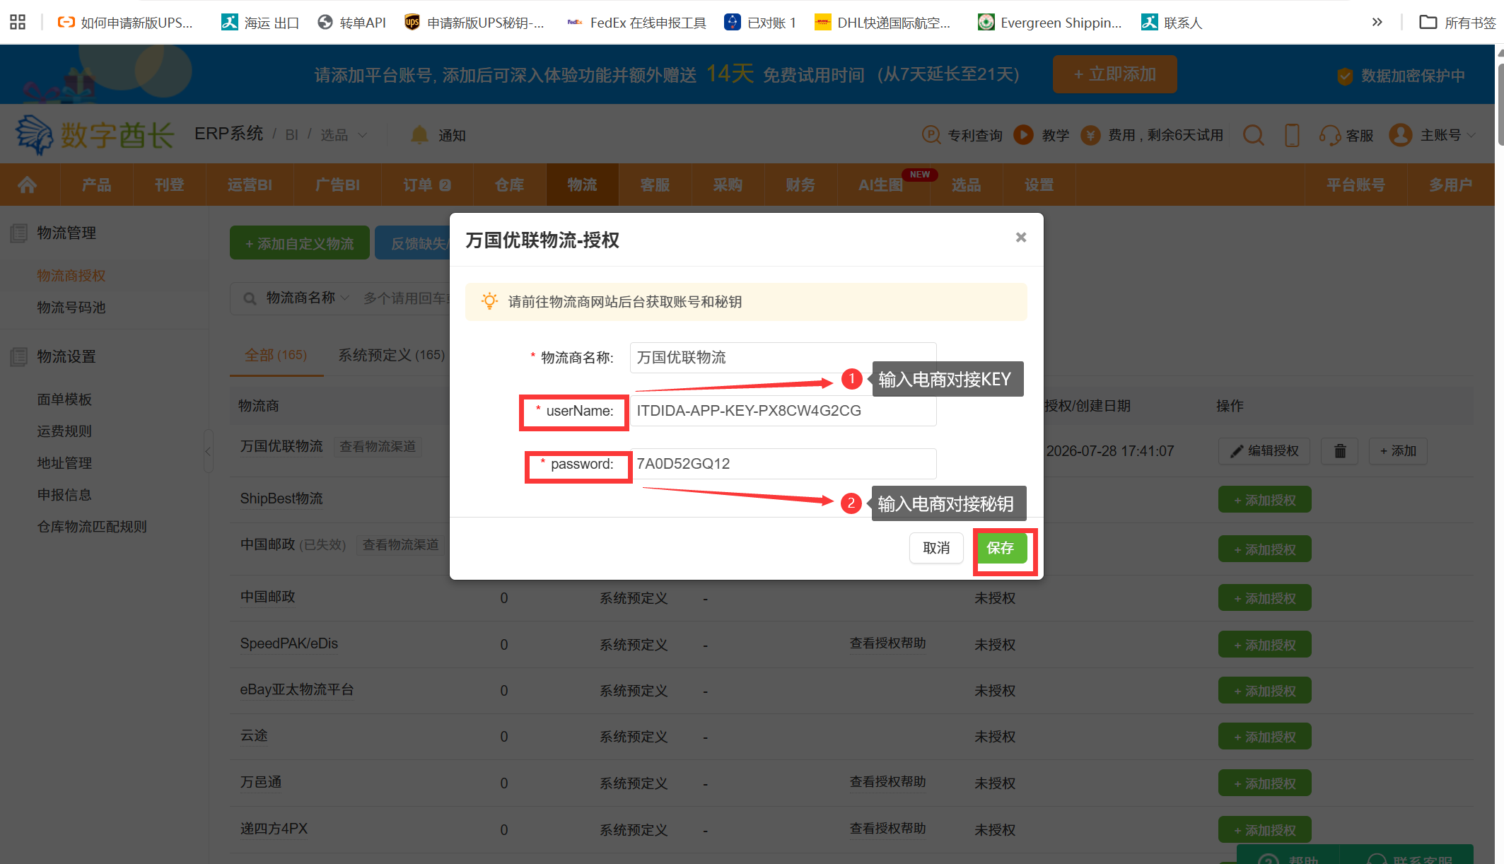This screenshot has height=864, width=1504.
Task: Save the authorization with 保存 button
Action: point(1001,548)
